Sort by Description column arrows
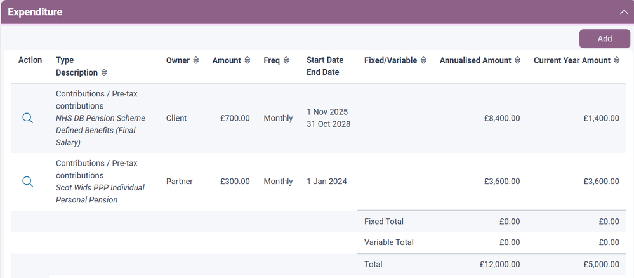The image size is (634, 278). pyautogui.click(x=104, y=73)
